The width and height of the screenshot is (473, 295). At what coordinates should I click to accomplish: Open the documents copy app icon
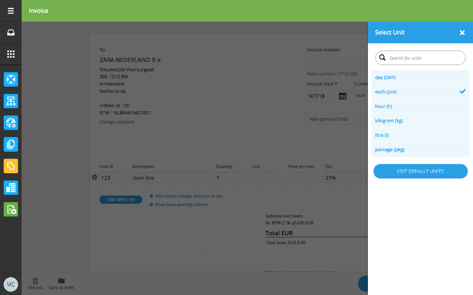11,145
